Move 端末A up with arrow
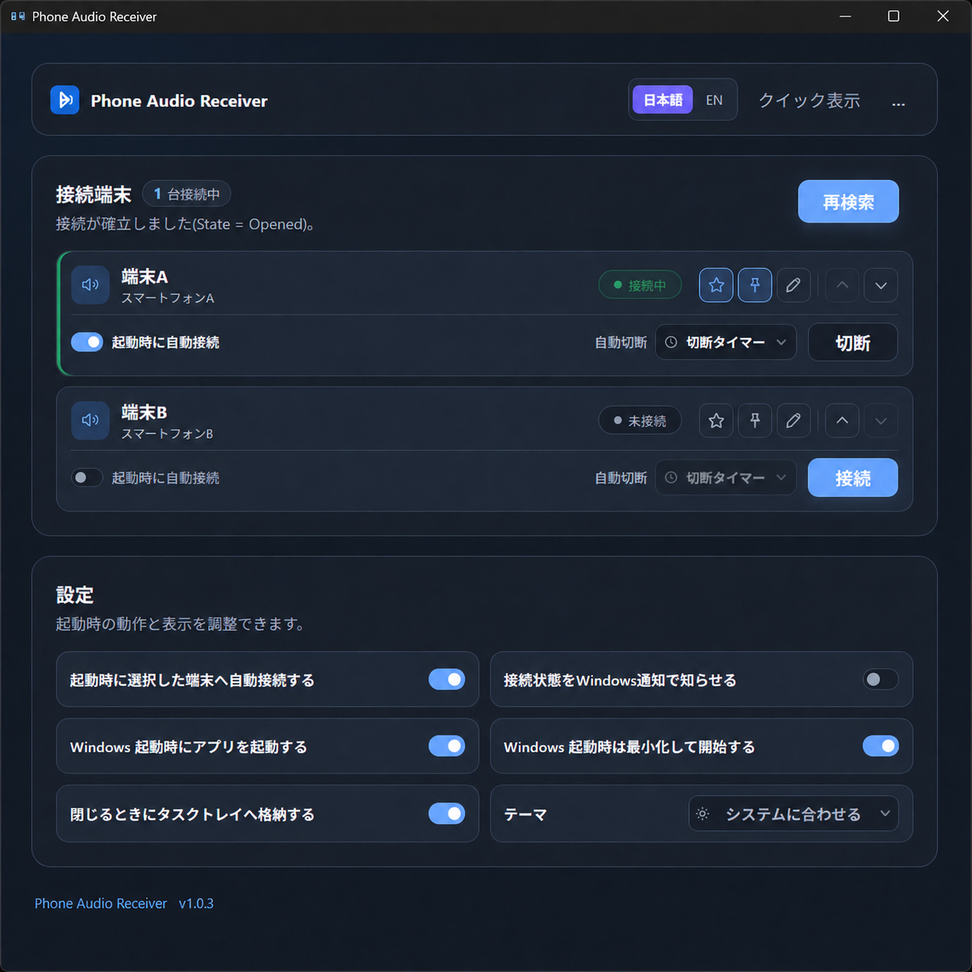 coord(843,285)
